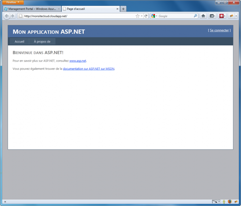Open the LastPass red asterisk button
This screenshot has width=241, height=206.
[222, 16]
